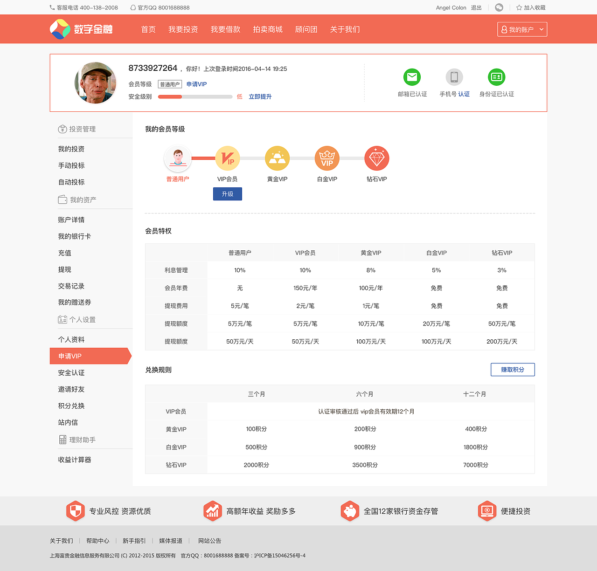Select 账户详情 in sidebar
This screenshot has width=597, height=571.
pos(71,220)
